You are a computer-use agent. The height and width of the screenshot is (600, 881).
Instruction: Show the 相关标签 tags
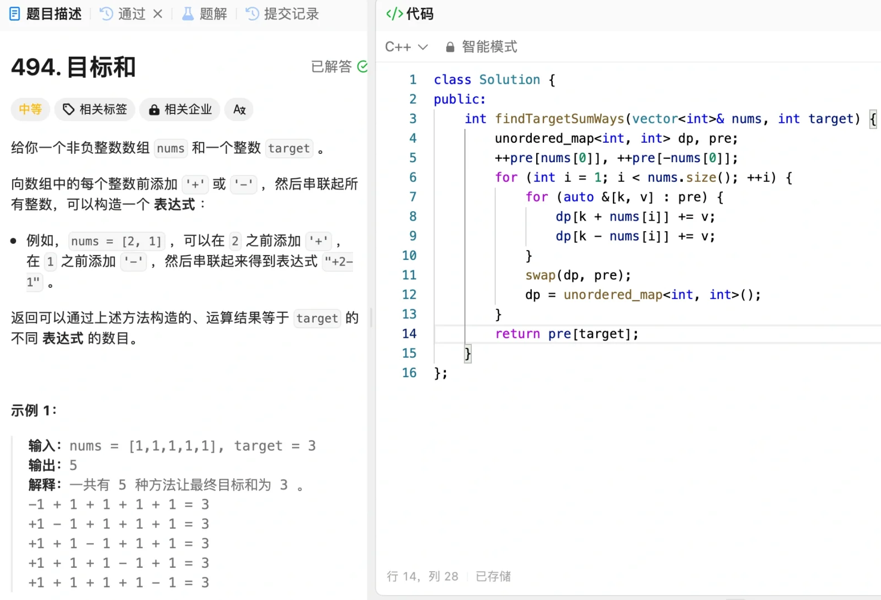pyautogui.click(x=95, y=109)
